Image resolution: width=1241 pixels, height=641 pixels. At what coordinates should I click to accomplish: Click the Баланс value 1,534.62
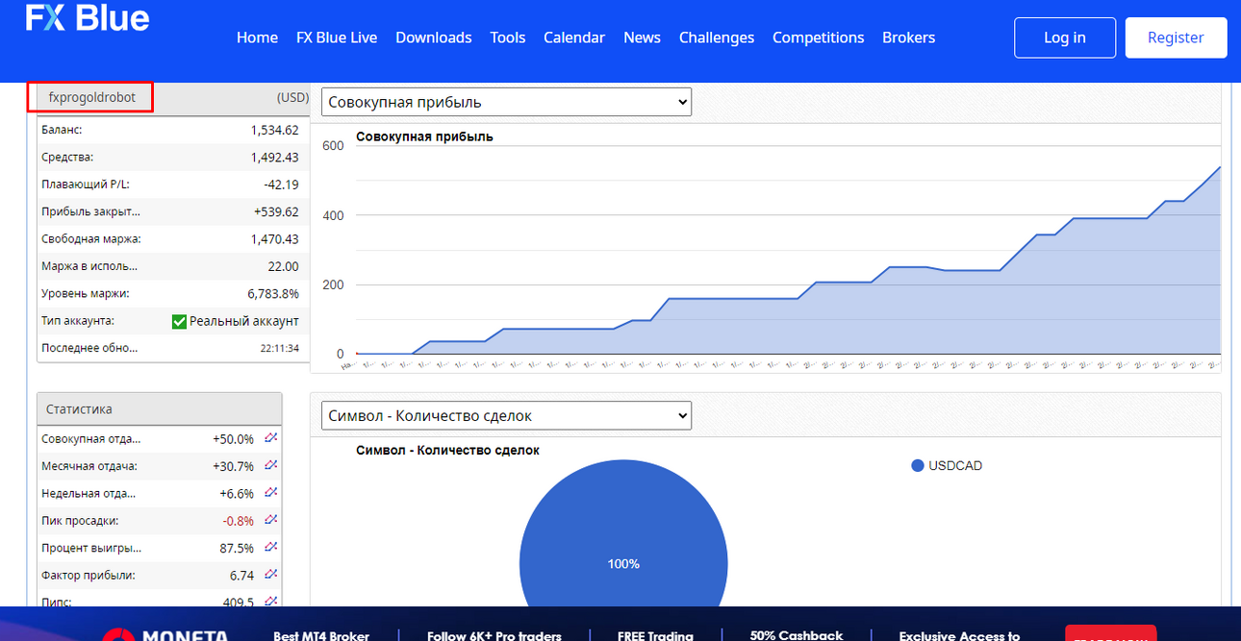coord(275,130)
